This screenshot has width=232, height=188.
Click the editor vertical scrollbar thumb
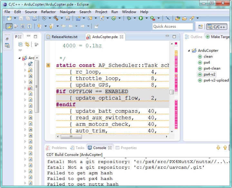tap(172, 92)
